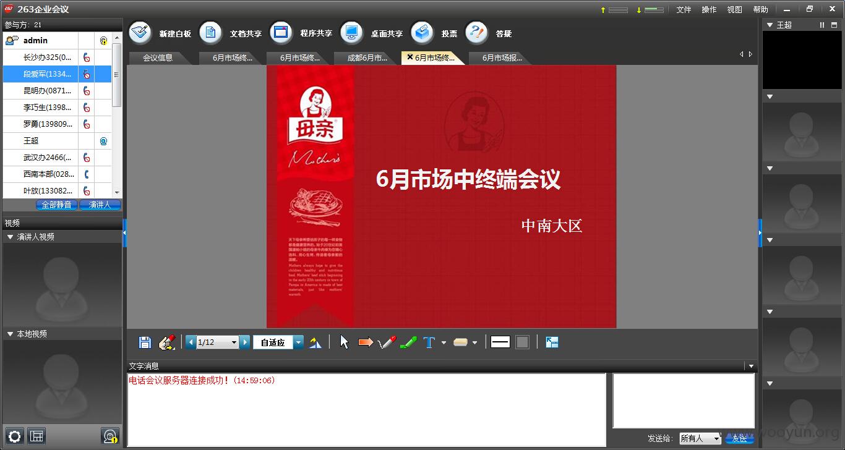Image resolution: width=845 pixels, height=450 pixels.
Task: Open the Vote (投票) tool
Action: click(x=422, y=33)
